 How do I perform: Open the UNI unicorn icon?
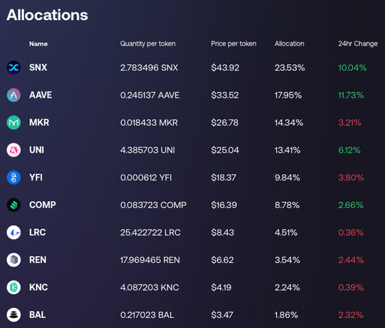pos(14,150)
